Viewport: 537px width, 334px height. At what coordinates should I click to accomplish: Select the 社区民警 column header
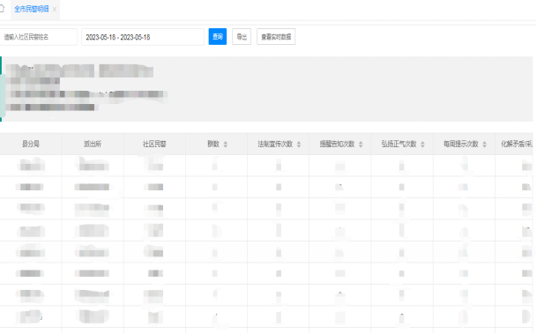(x=154, y=144)
